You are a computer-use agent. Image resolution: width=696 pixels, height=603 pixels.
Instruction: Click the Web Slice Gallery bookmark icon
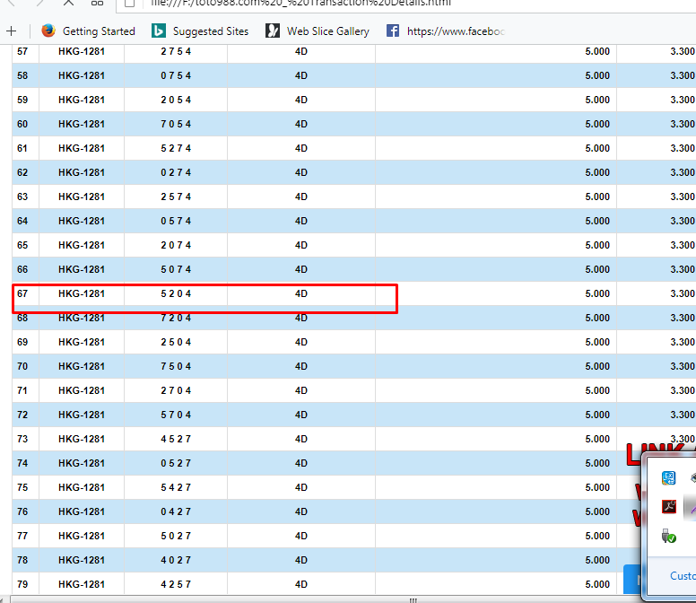[x=273, y=31]
